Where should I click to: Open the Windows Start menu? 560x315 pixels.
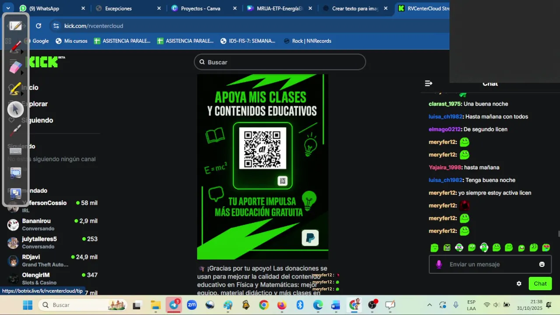coord(28,305)
